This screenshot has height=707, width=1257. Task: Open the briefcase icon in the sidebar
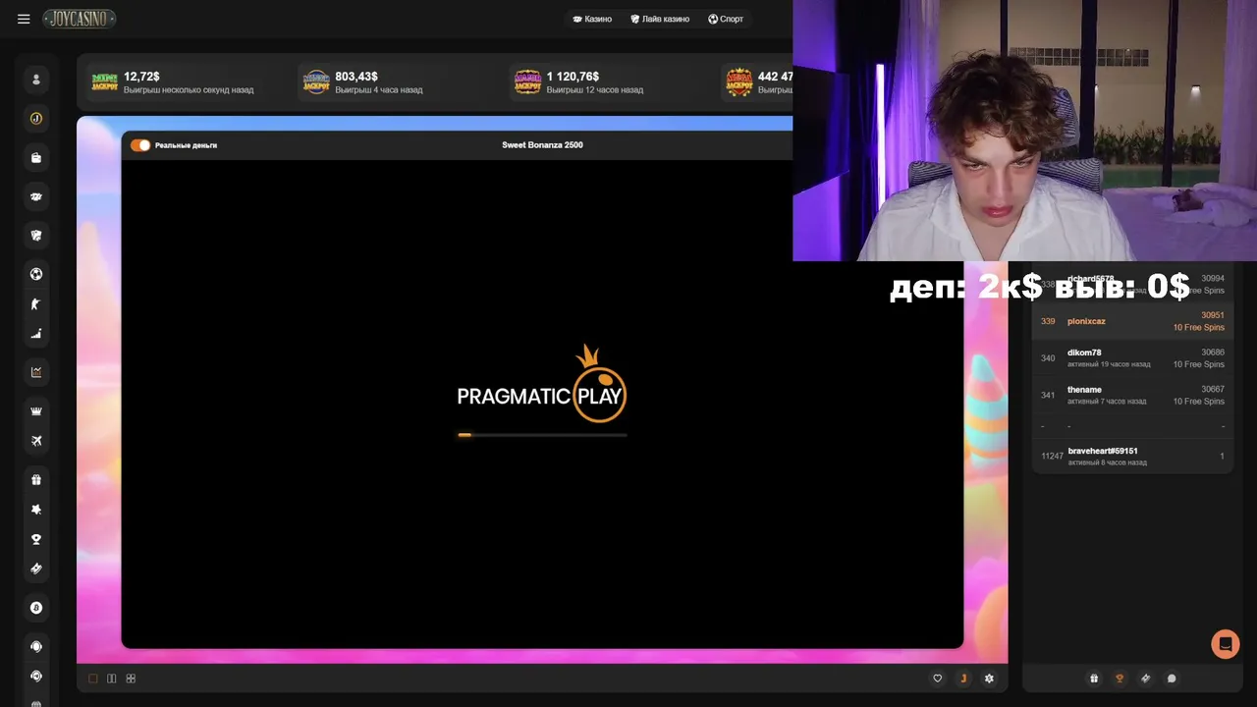click(36, 158)
